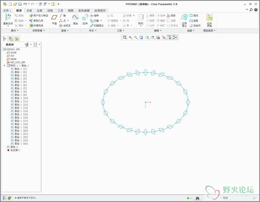Expand the 获取数据 get data group overflow
This screenshot has height=202, width=260.
pos(39,31)
